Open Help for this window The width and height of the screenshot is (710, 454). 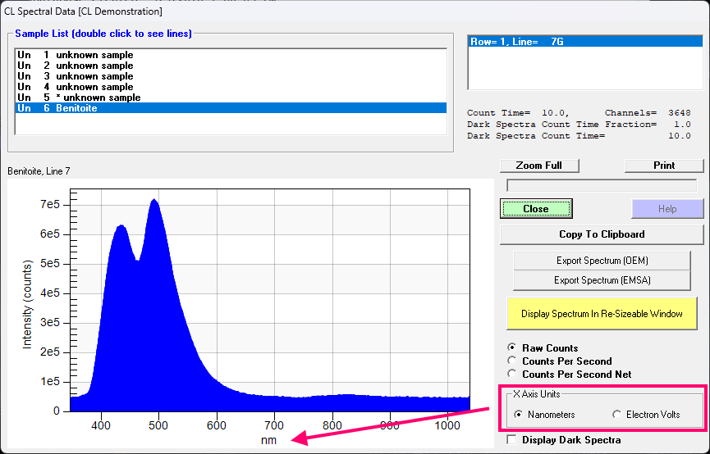click(666, 209)
